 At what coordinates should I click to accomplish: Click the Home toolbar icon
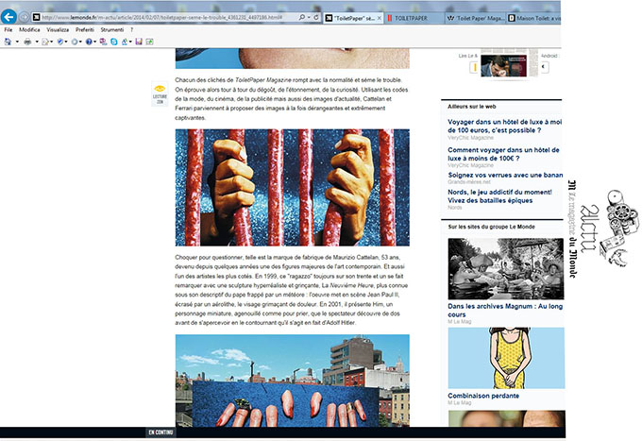[8, 42]
